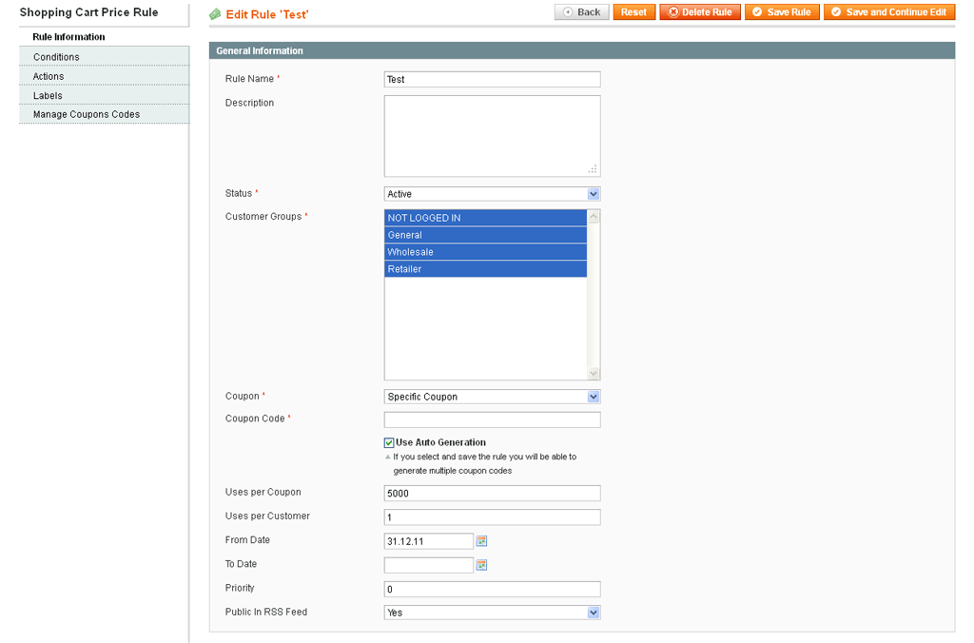Select NOT LOGGED IN customer group

point(485,218)
